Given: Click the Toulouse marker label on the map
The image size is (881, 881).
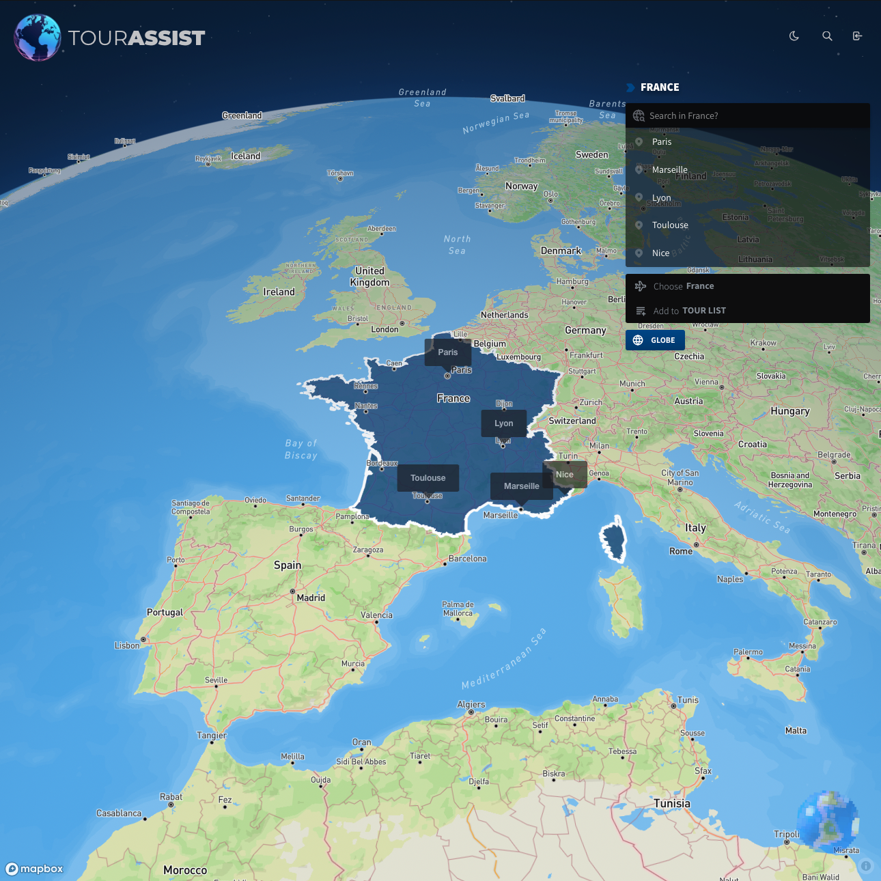Looking at the screenshot, I should pos(428,478).
